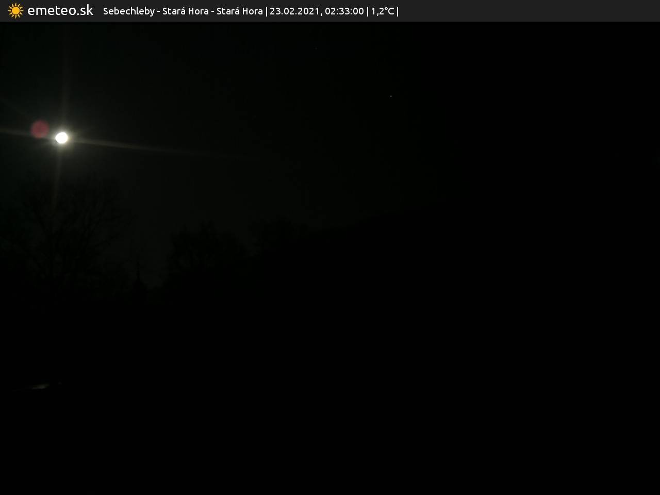Click the tiny bright star in the sky

[x=391, y=96]
